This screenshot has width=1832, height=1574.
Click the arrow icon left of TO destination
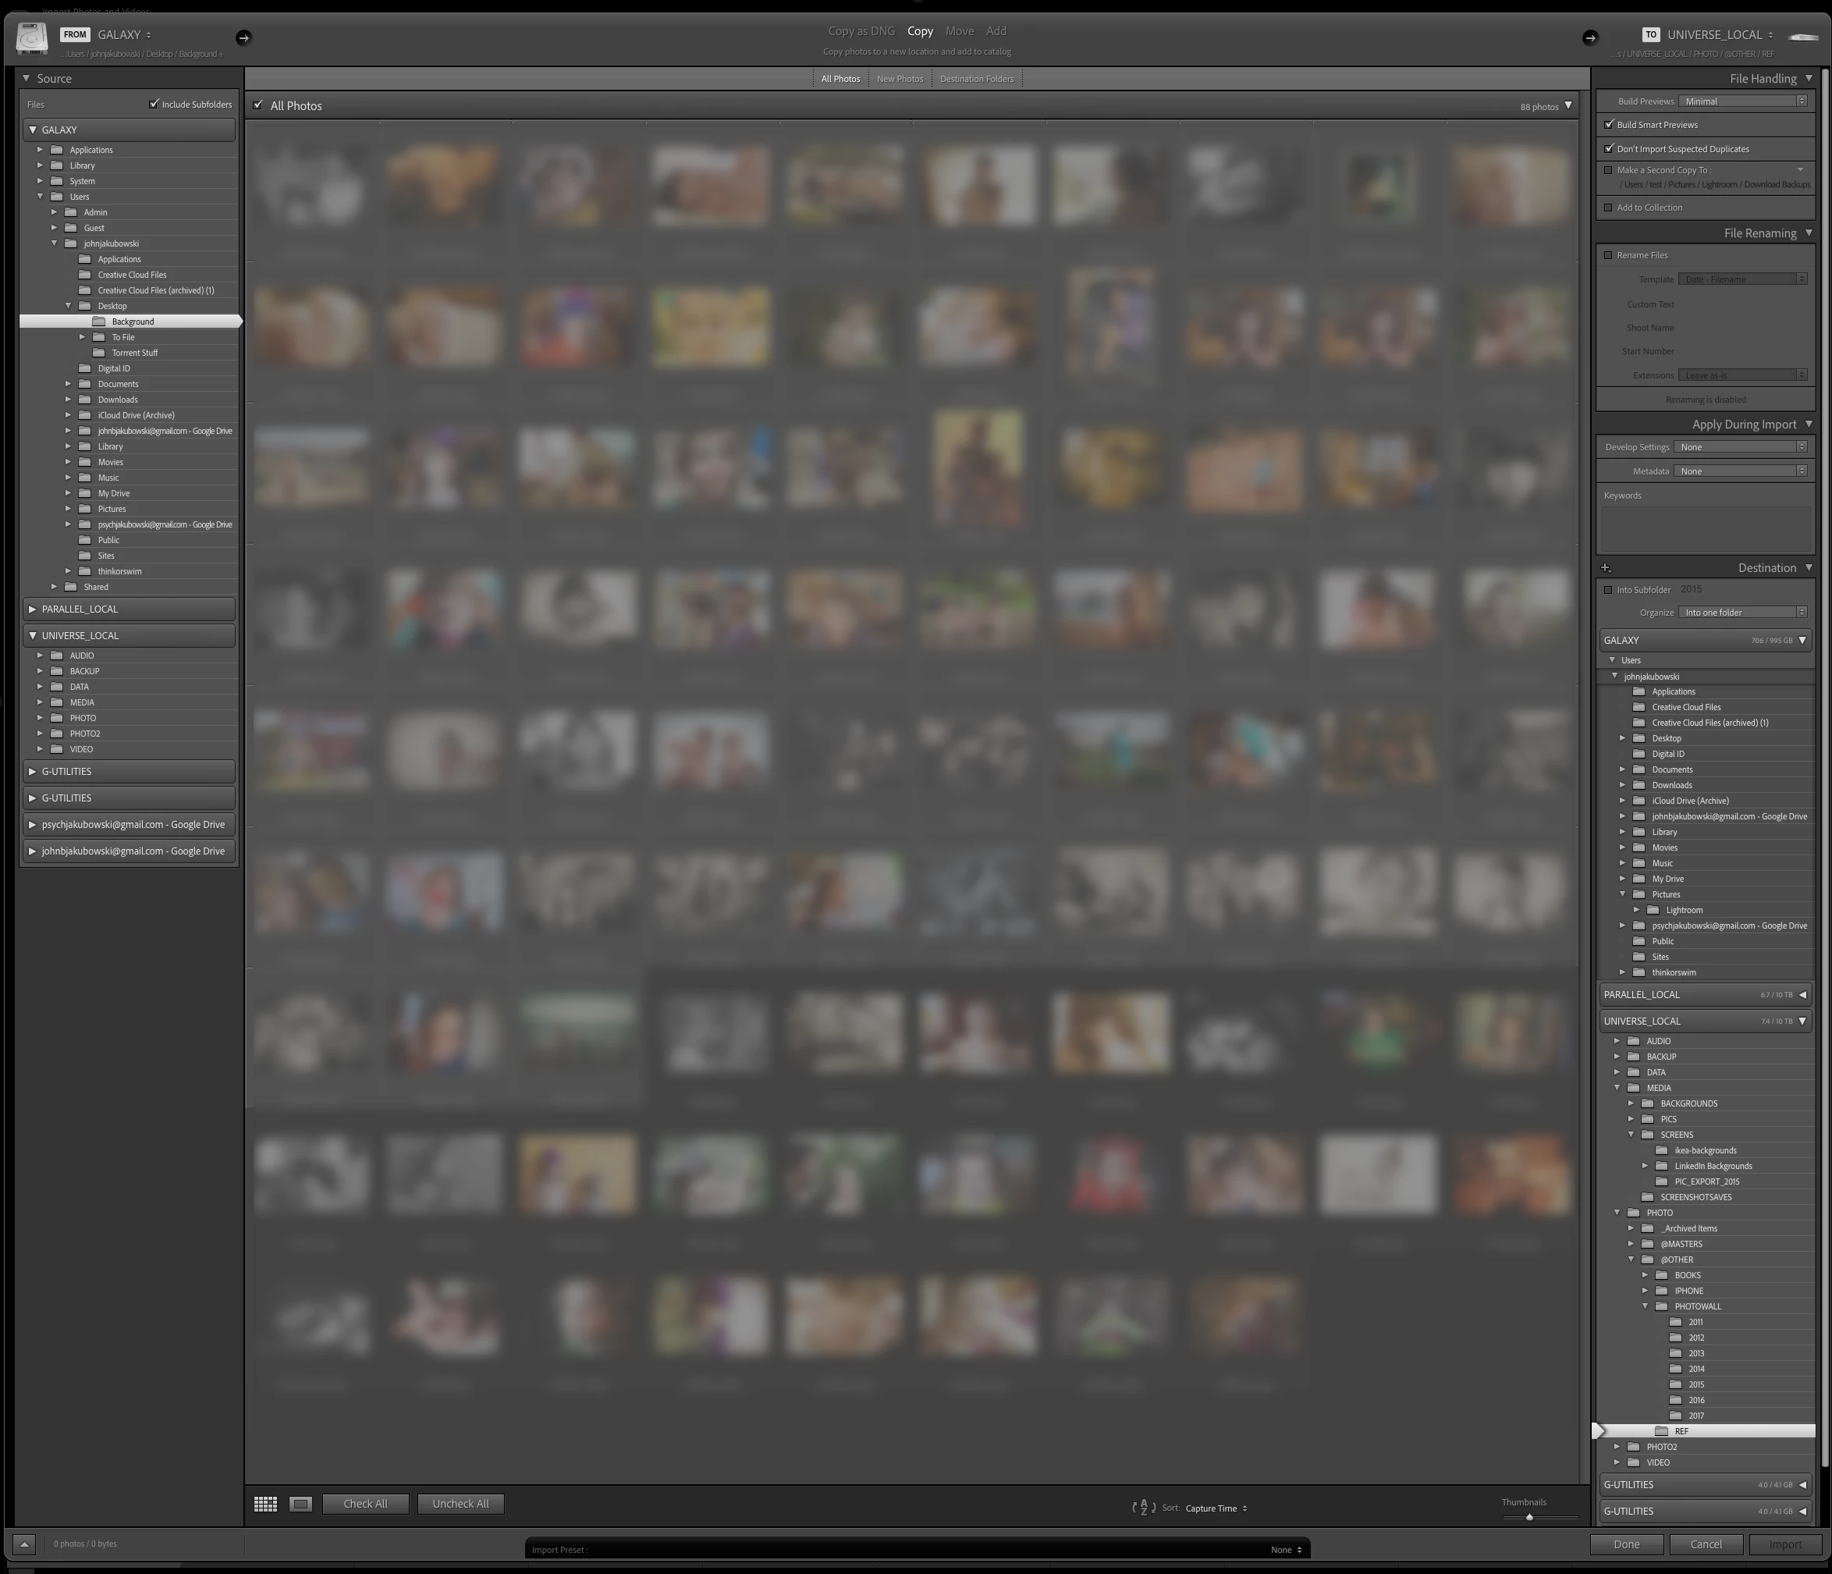coord(1590,37)
